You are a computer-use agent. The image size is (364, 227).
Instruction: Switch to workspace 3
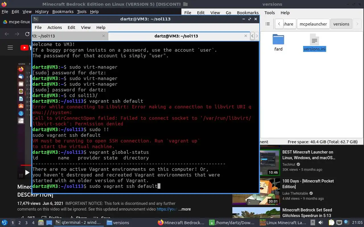26,223
